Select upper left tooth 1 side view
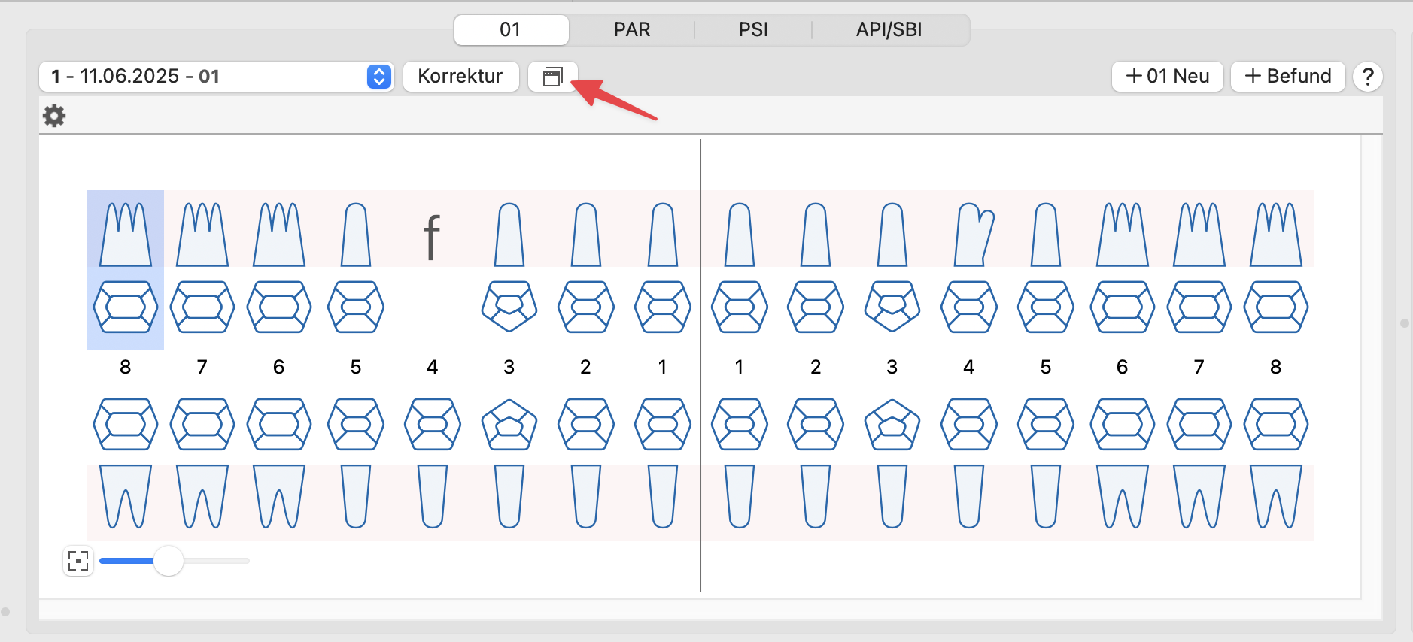The image size is (1413, 642). (740, 234)
